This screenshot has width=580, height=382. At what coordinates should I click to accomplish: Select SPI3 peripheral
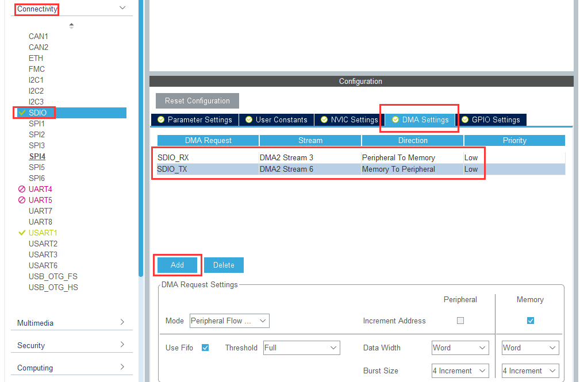pos(37,145)
